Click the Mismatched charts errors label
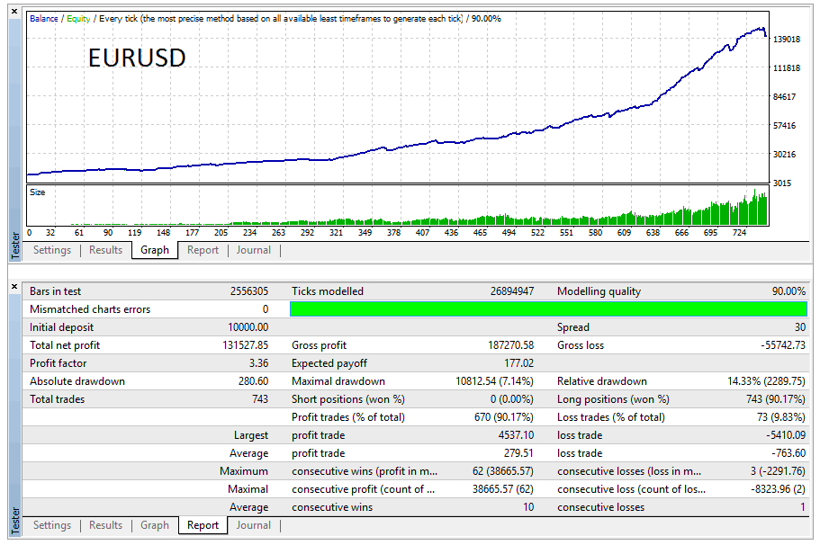This screenshot has width=820, height=545. tap(90, 309)
